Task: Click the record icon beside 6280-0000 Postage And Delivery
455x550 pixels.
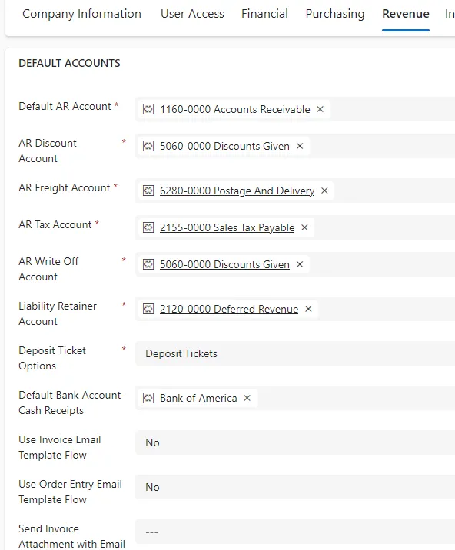Action: [148, 191]
